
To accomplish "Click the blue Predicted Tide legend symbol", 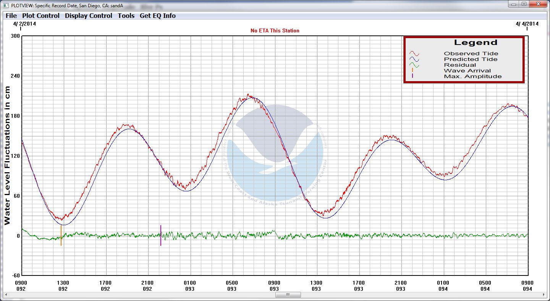I will coord(414,59).
